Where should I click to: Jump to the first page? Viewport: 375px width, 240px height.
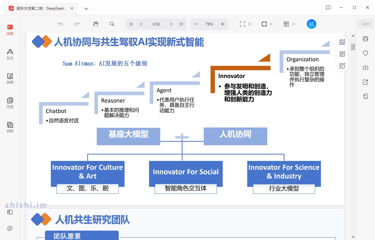(x=131, y=24)
